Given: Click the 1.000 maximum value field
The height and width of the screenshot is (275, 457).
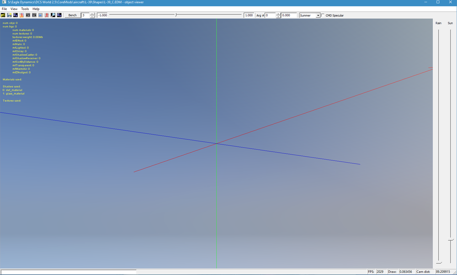Looking at the screenshot, I should coord(249,15).
